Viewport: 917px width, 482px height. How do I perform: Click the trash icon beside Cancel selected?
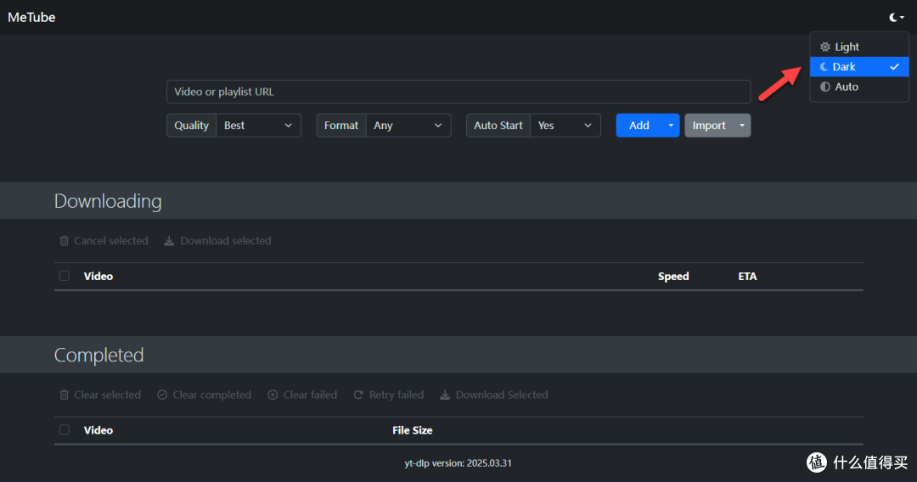65,241
